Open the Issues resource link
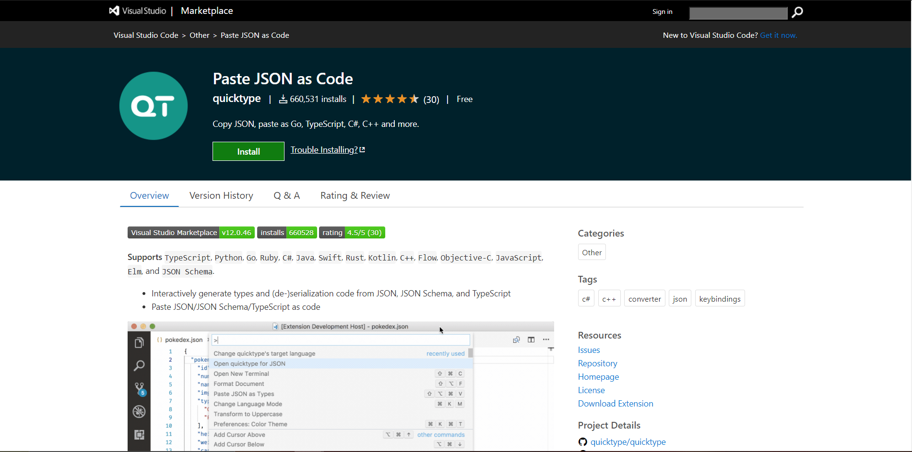 pos(589,350)
